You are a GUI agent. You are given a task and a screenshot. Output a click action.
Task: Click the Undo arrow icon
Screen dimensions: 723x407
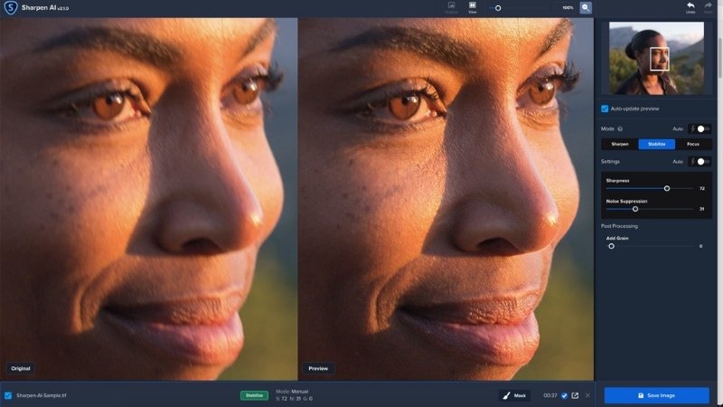(x=690, y=7)
